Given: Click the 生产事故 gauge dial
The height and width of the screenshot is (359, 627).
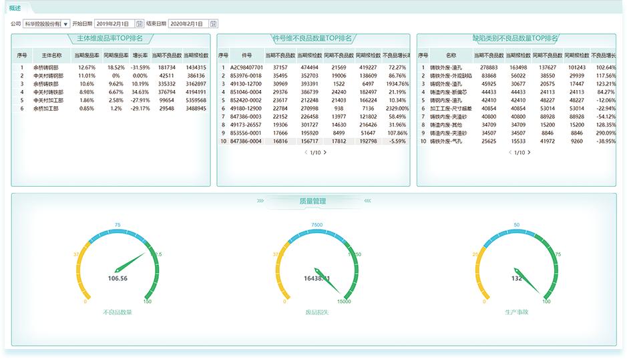Looking at the screenshot, I should (517, 266).
